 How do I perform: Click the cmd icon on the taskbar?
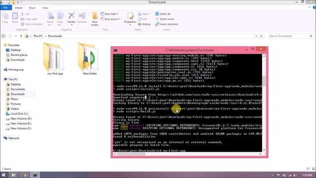(x=35, y=175)
